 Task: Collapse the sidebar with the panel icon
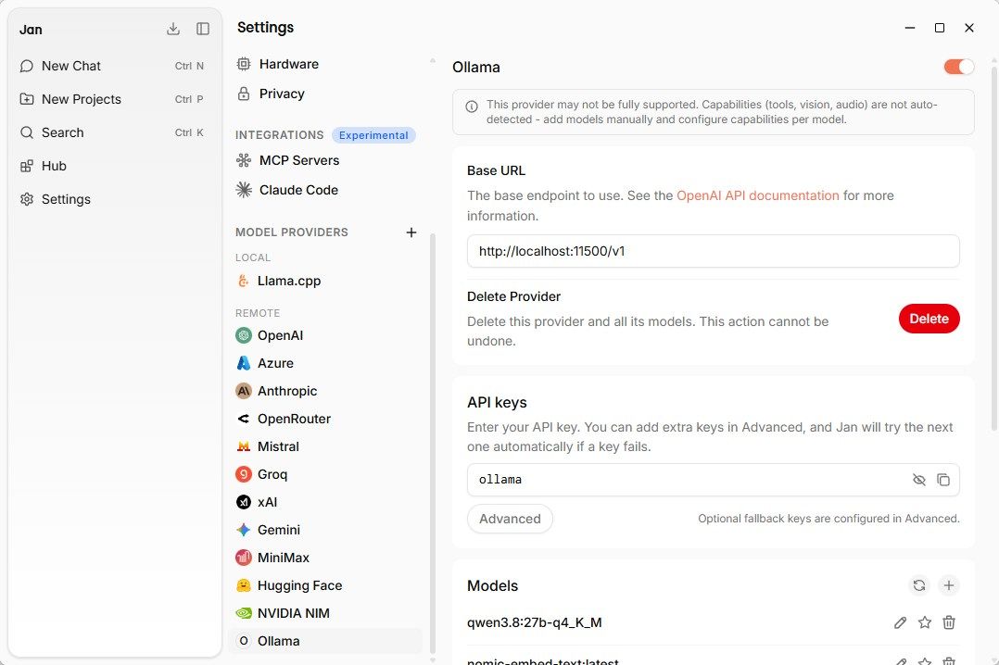pos(203,30)
